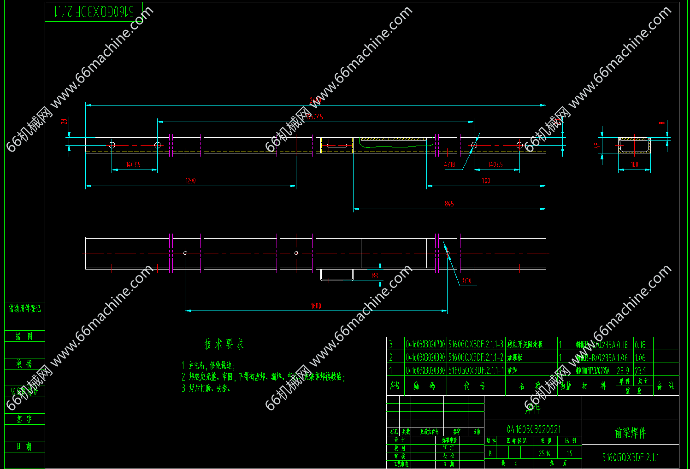
Task: Select the 4?18 hole leader text
Action: pyautogui.click(x=449, y=164)
